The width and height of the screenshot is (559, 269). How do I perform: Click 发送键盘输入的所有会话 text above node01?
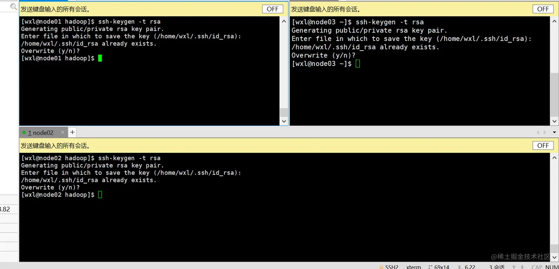tap(55, 9)
